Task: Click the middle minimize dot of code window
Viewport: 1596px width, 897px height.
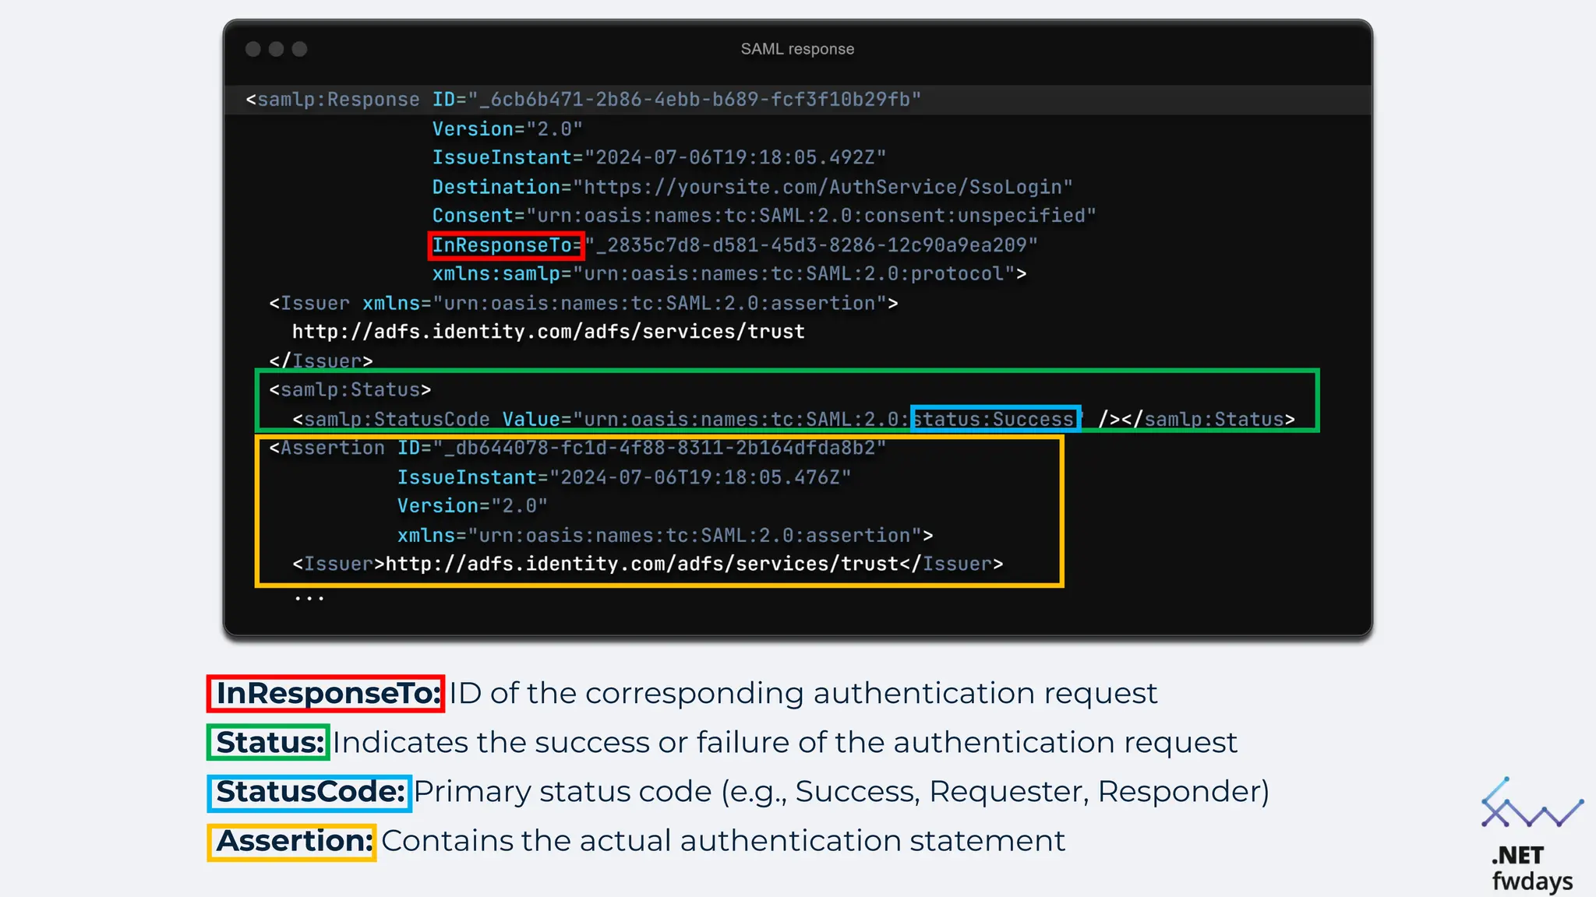Action: coord(277,49)
